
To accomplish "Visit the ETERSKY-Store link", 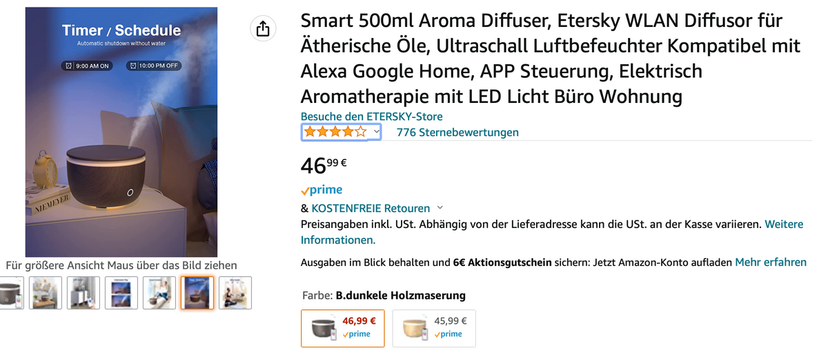I will click(372, 117).
